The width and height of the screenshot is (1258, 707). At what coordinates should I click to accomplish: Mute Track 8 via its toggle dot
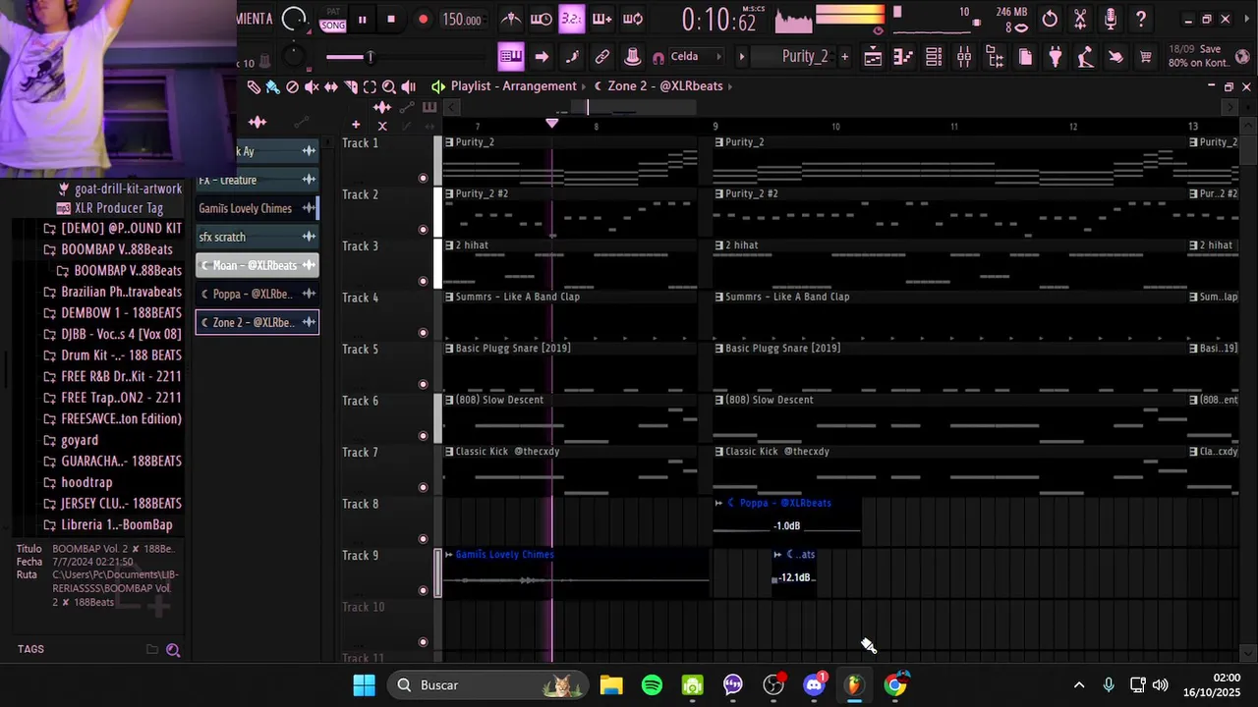(x=424, y=538)
